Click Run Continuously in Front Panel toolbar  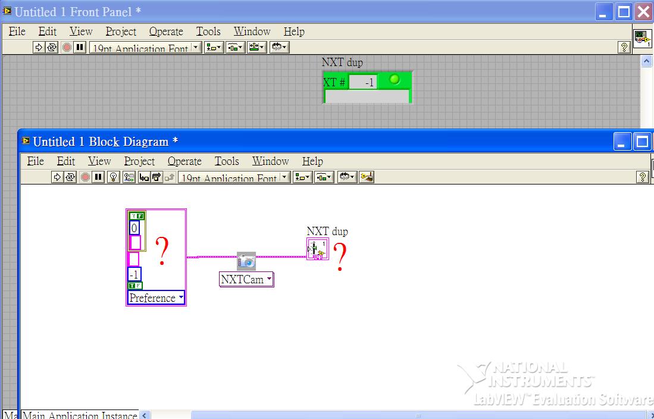click(x=52, y=47)
